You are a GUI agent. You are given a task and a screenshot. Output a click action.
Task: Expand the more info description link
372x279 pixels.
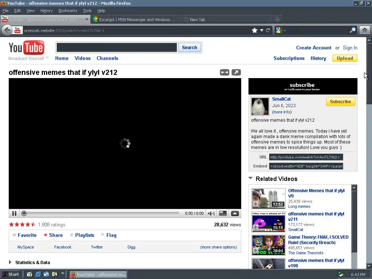click(282, 112)
